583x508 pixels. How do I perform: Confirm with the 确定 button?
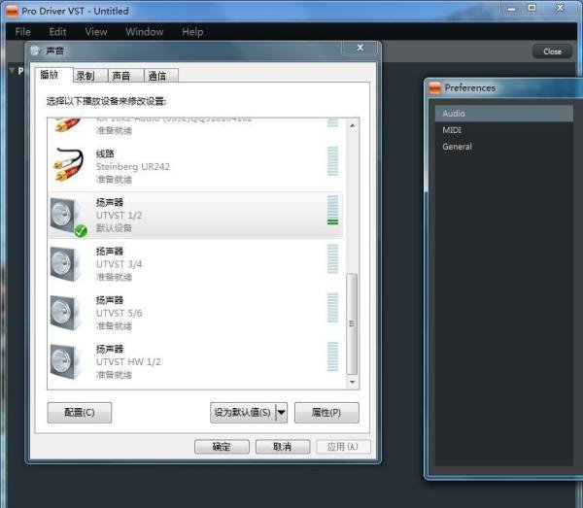click(x=222, y=447)
